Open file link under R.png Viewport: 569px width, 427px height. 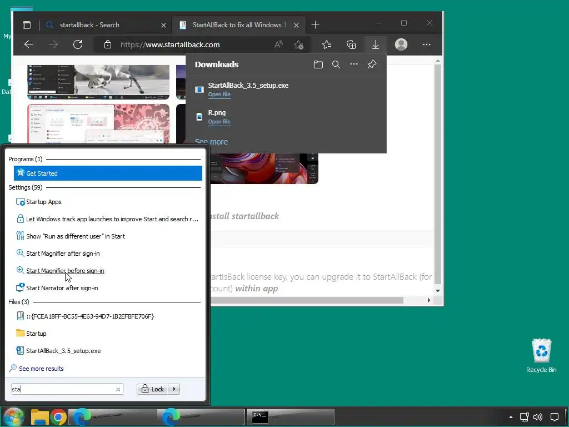point(219,122)
